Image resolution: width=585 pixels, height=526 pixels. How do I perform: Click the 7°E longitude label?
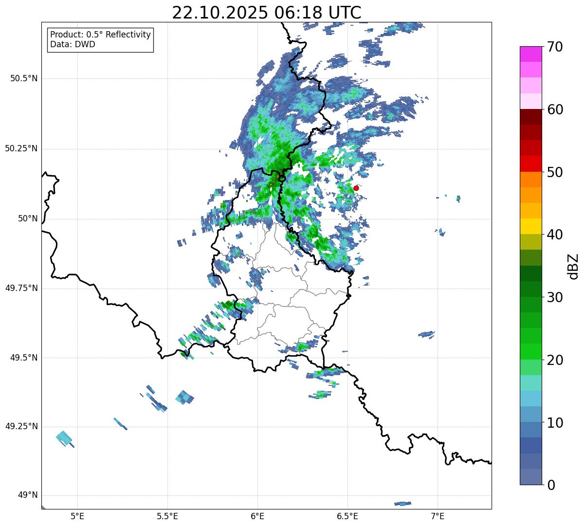pyautogui.click(x=438, y=516)
